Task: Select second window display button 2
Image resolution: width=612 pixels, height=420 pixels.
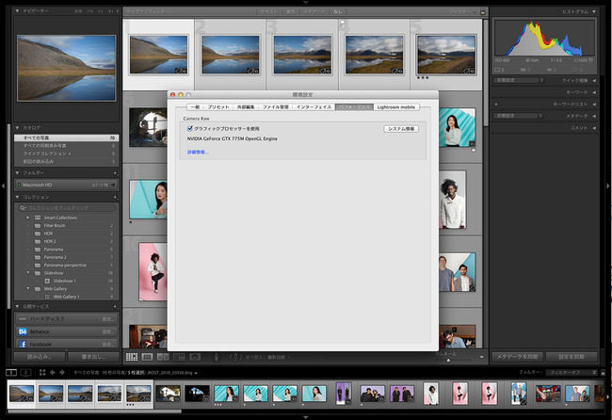Action: coord(25,372)
